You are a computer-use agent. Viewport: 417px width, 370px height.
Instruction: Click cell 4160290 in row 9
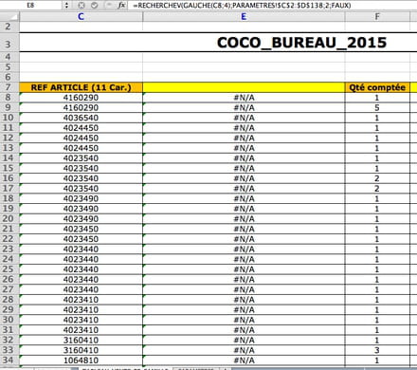[x=81, y=107]
